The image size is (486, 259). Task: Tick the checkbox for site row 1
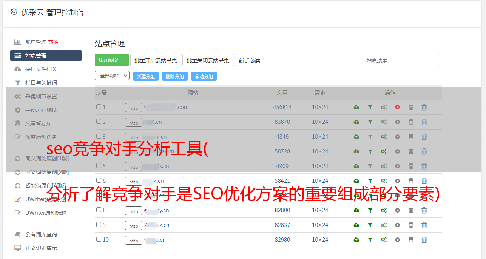pyautogui.click(x=99, y=107)
